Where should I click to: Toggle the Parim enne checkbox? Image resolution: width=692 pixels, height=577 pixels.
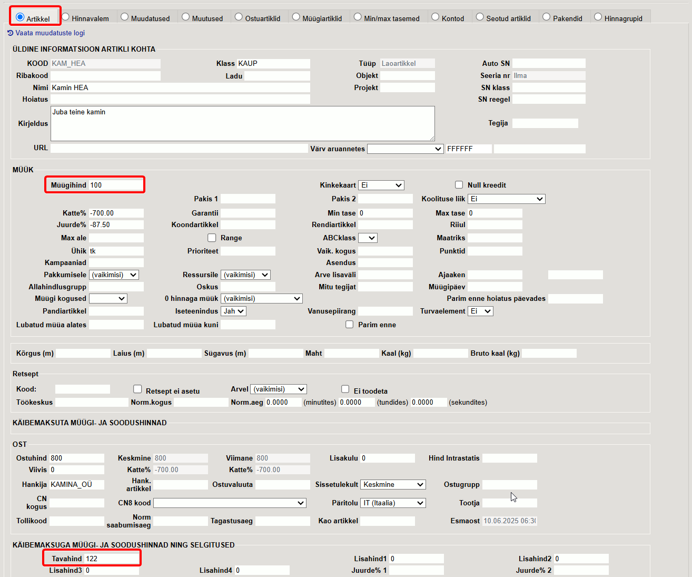pos(349,325)
